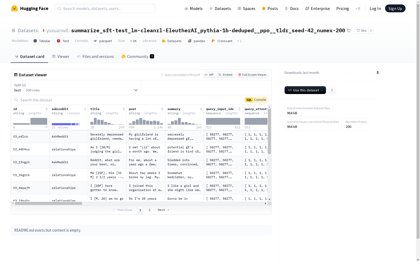Select page 1 in pagination

click(140, 210)
